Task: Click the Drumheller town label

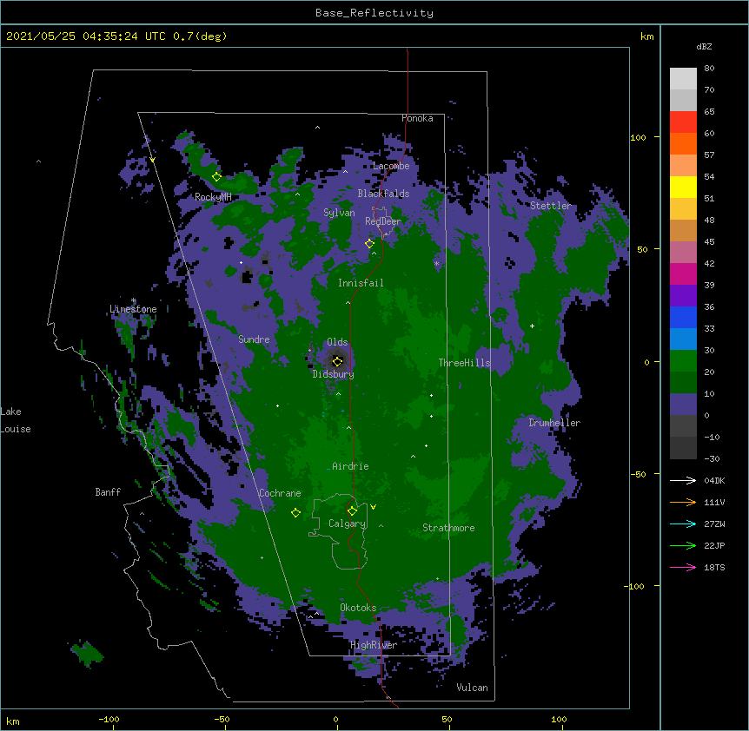Action: pyautogui.click(x=554, y=423)
